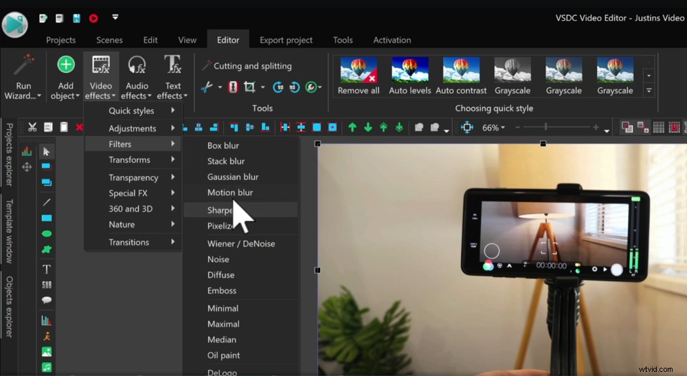Open the Quick styles submenu
687x376 pixels.
(133, 111)
